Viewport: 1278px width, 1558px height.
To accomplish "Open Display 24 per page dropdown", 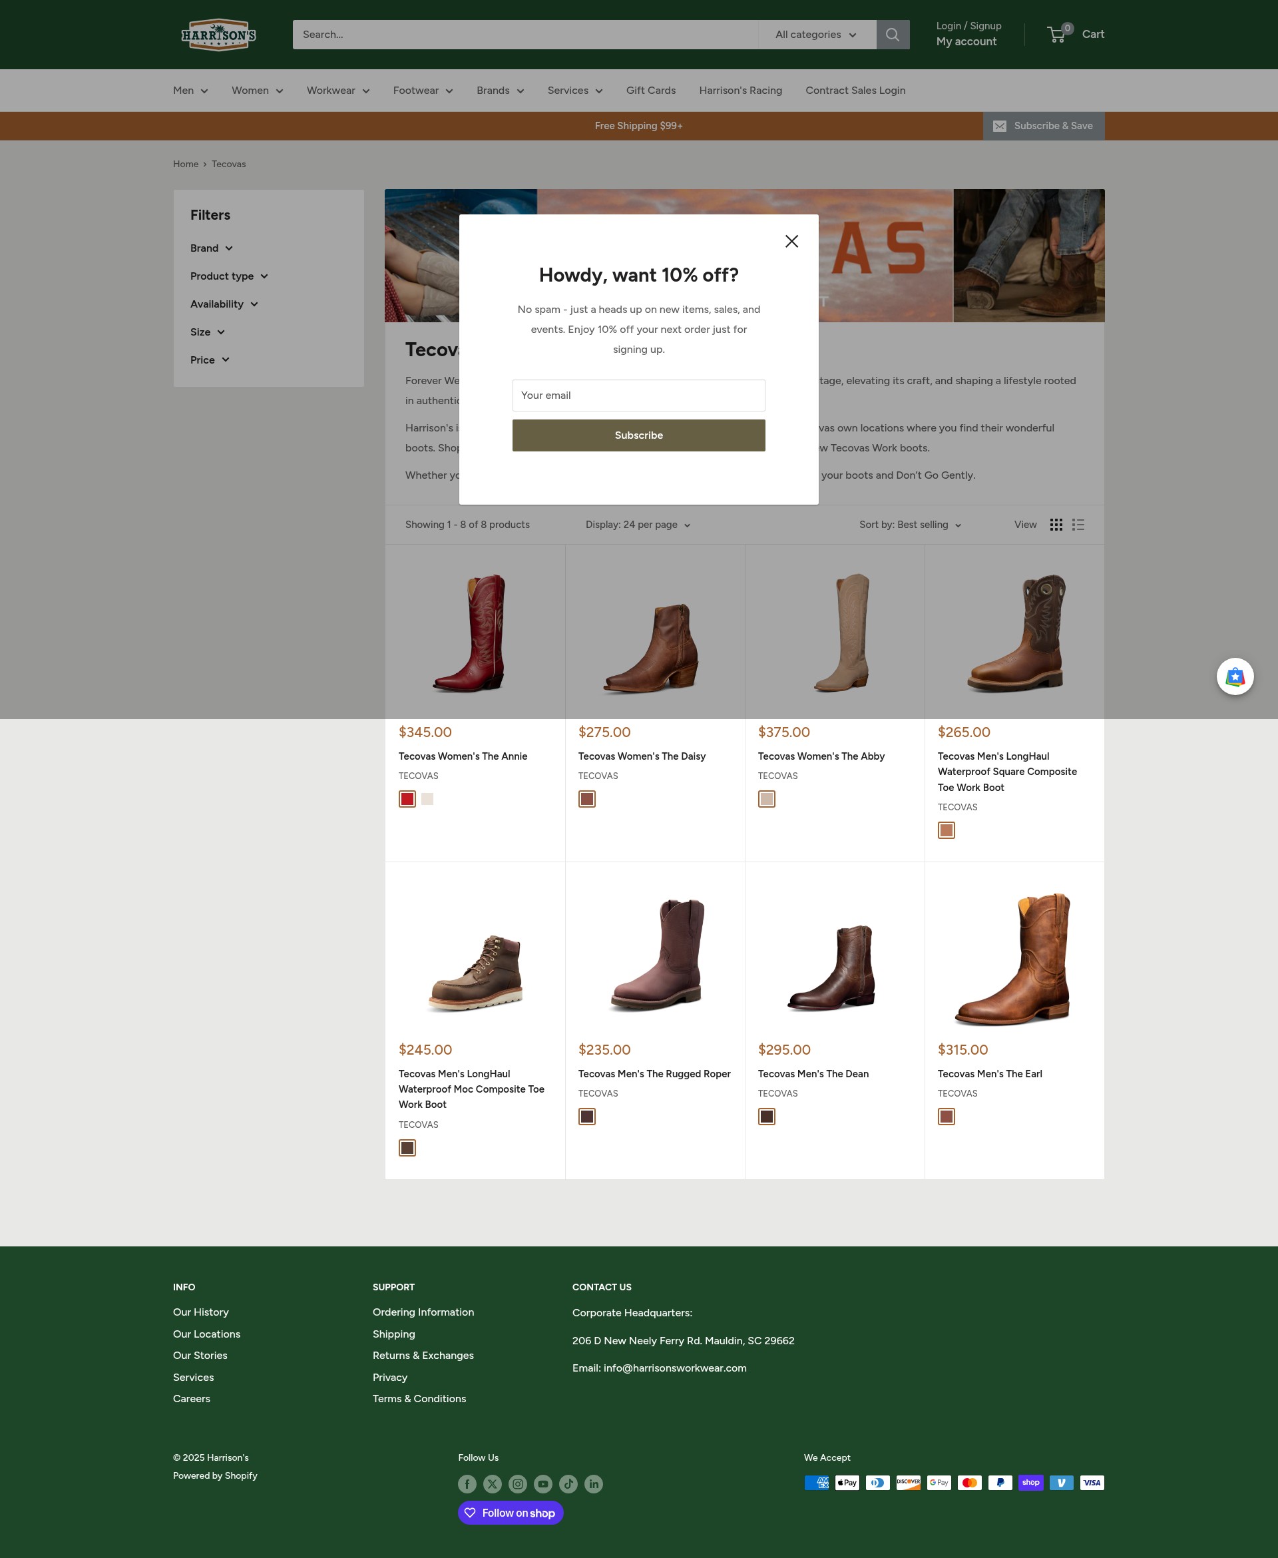I will 638,524.
